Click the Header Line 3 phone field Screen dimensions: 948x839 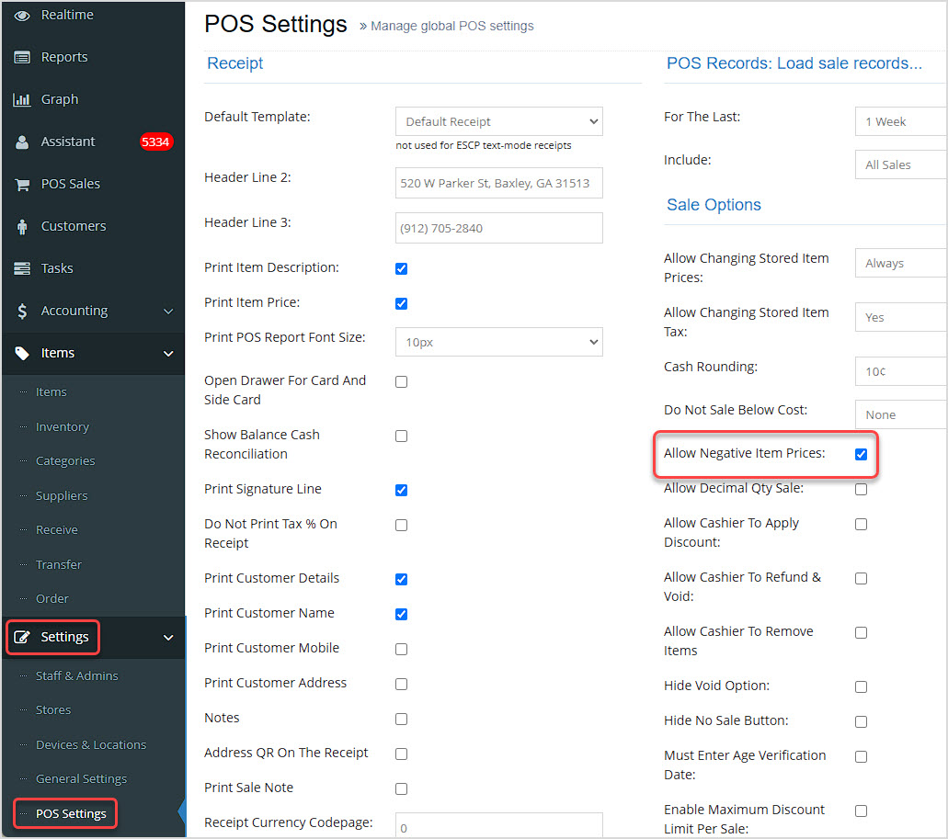pos(498,227)
